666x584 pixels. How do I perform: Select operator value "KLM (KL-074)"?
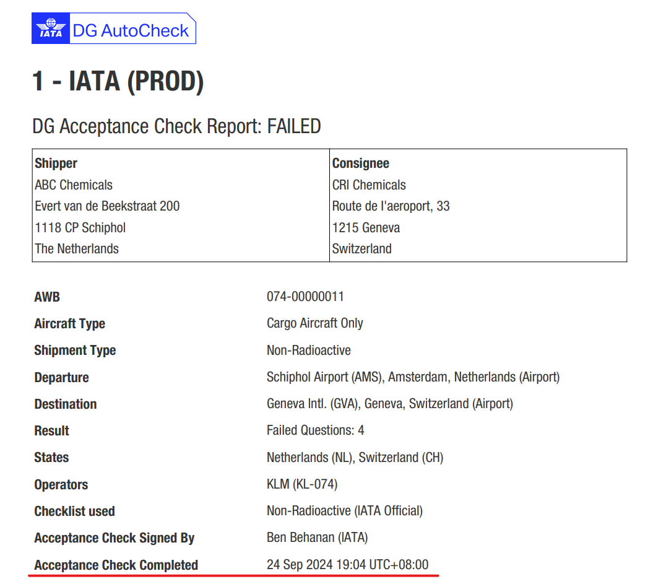[x=302, y=484]
